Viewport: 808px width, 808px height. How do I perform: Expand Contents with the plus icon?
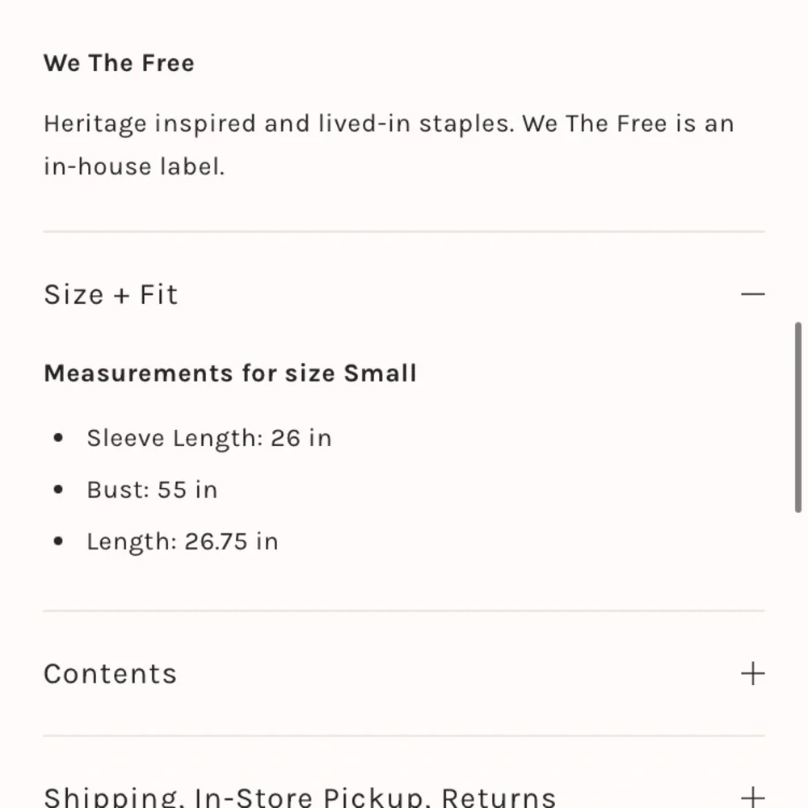coord(752,674)
